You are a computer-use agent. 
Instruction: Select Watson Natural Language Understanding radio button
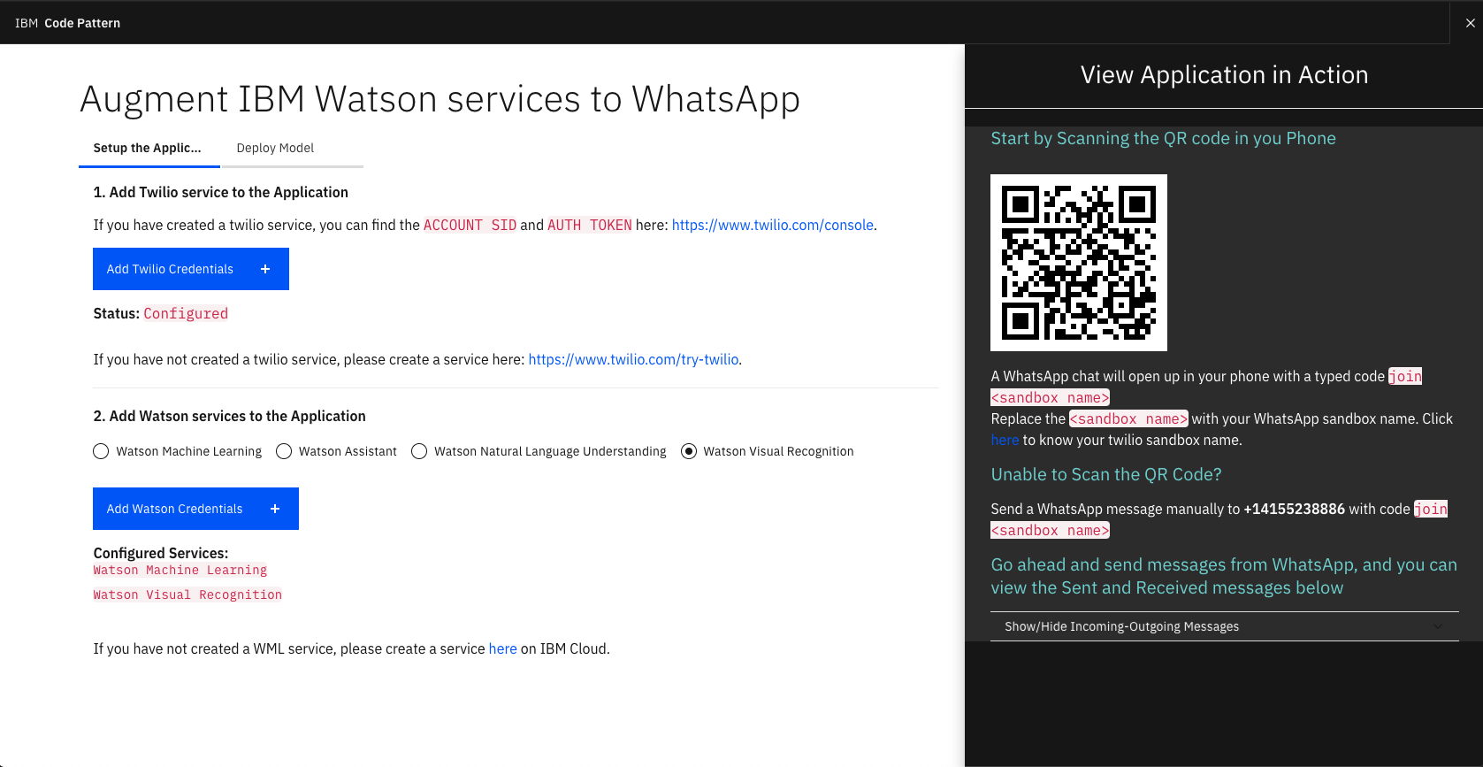419,451
